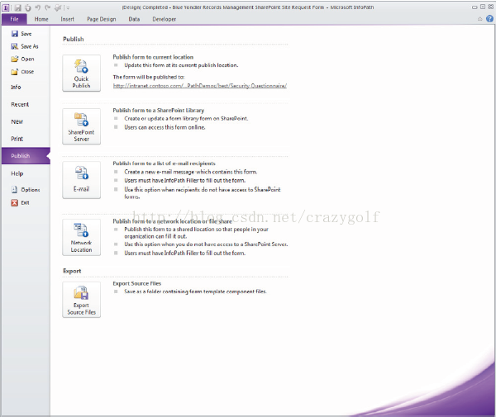Close the current form via Close

point(22,72)
